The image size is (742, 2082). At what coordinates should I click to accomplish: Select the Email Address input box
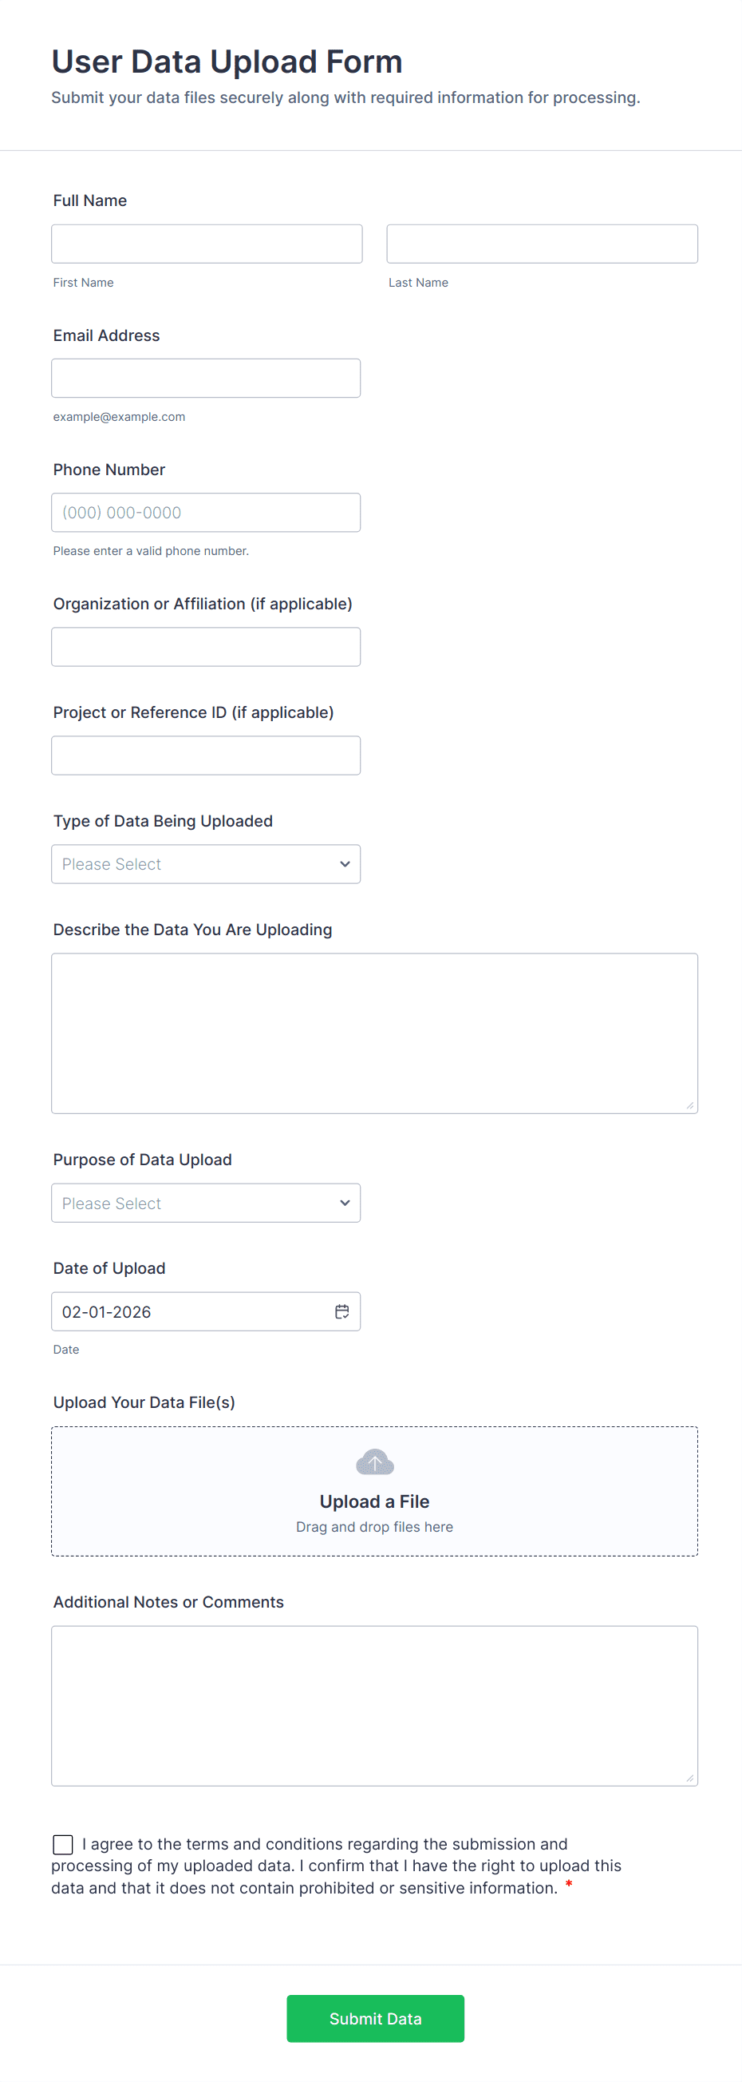206,379
